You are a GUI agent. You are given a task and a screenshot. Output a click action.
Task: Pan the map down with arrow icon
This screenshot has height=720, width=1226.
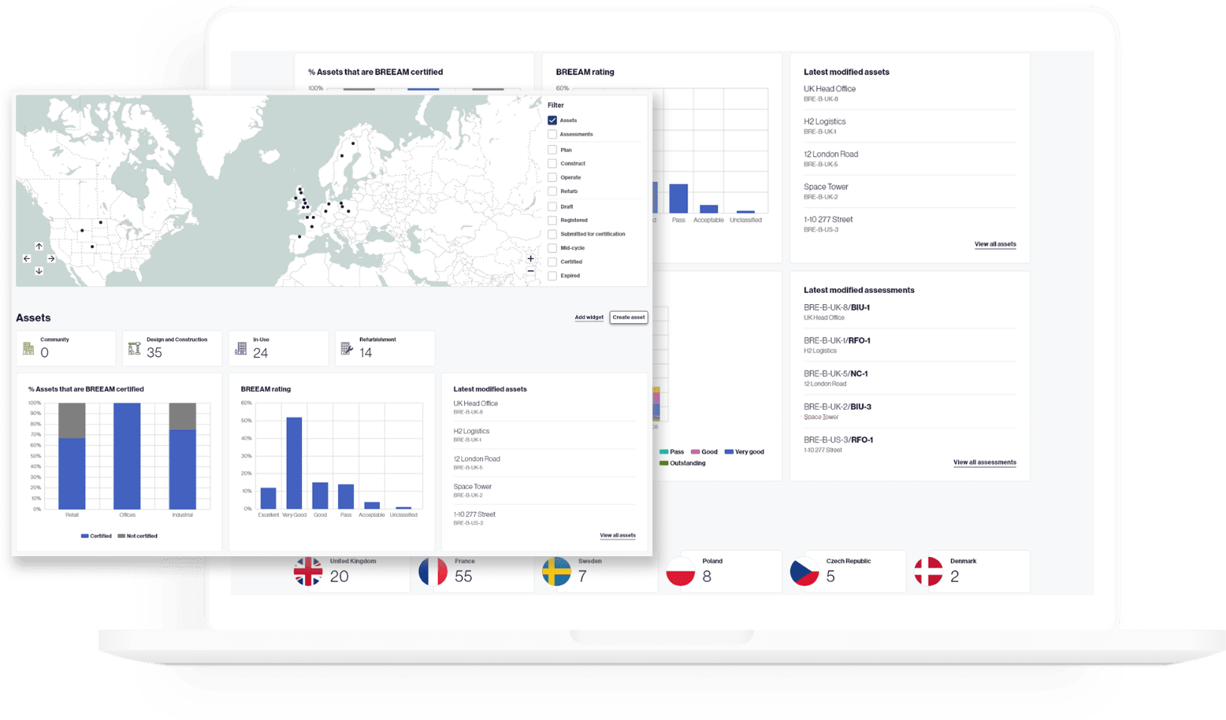(x=39, y=271)
